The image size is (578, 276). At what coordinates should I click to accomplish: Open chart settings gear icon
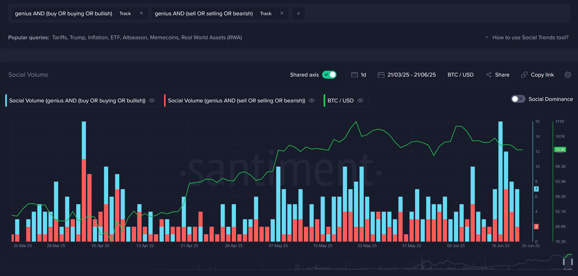(x=568, y=75)
